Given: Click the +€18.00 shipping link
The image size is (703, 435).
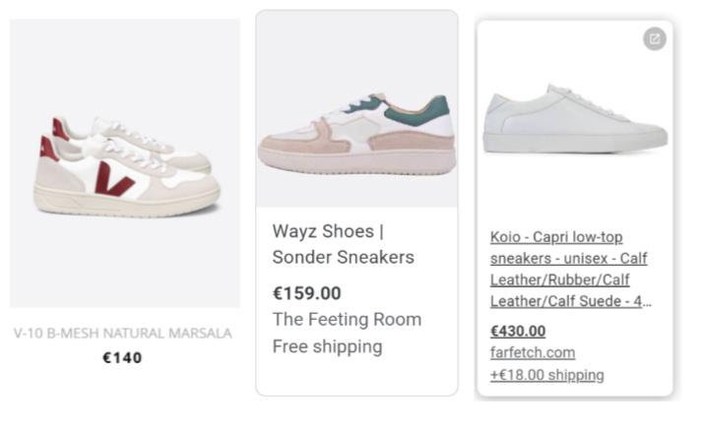Looking at the screenshot, I should (546, 375).
